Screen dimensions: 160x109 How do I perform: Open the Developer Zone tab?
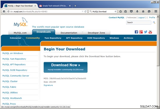(96, 33)
